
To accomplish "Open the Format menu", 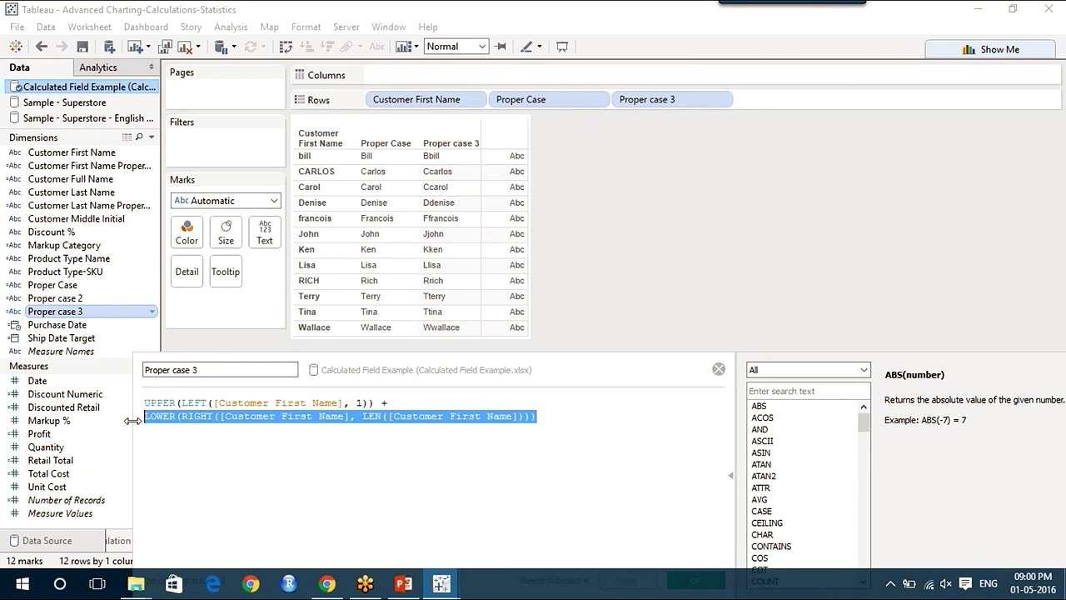I will click(x=306, y=27).
